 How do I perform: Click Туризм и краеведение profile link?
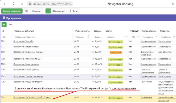click(164, 71)
